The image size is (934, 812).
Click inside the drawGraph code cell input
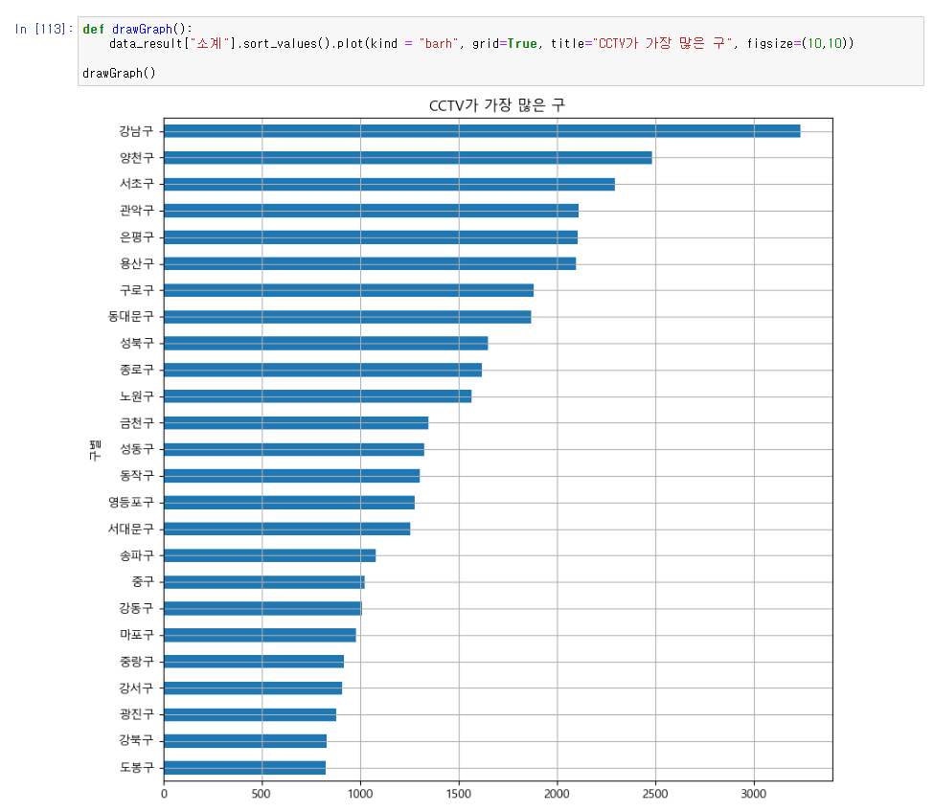pos(500,51)
